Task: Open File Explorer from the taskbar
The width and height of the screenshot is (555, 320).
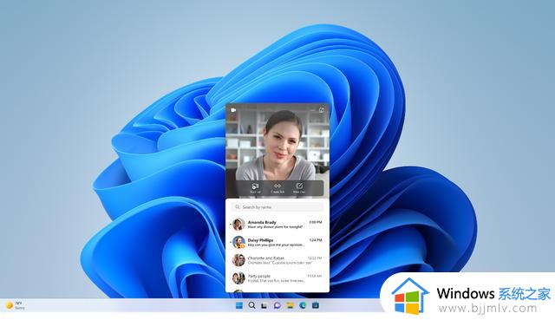Action: (290, 305)
